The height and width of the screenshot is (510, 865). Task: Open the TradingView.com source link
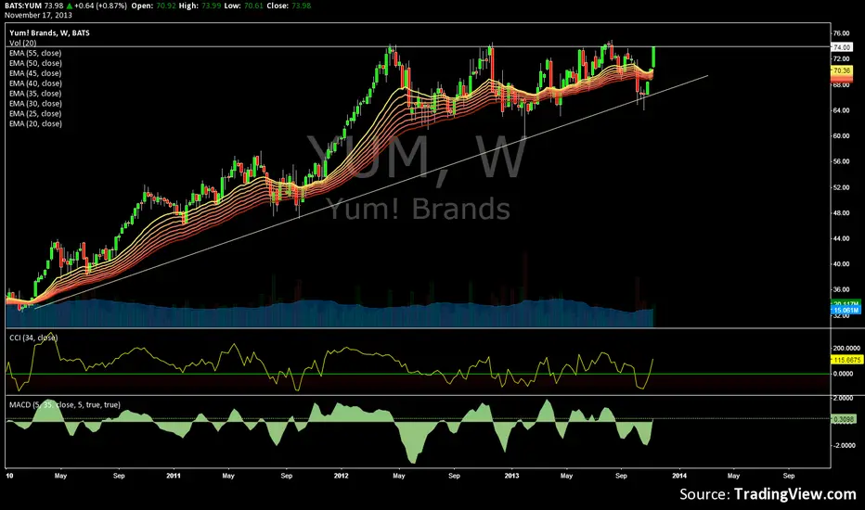click(x=795, y=494)
